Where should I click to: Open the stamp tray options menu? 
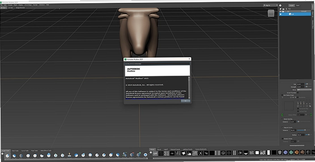151,152
